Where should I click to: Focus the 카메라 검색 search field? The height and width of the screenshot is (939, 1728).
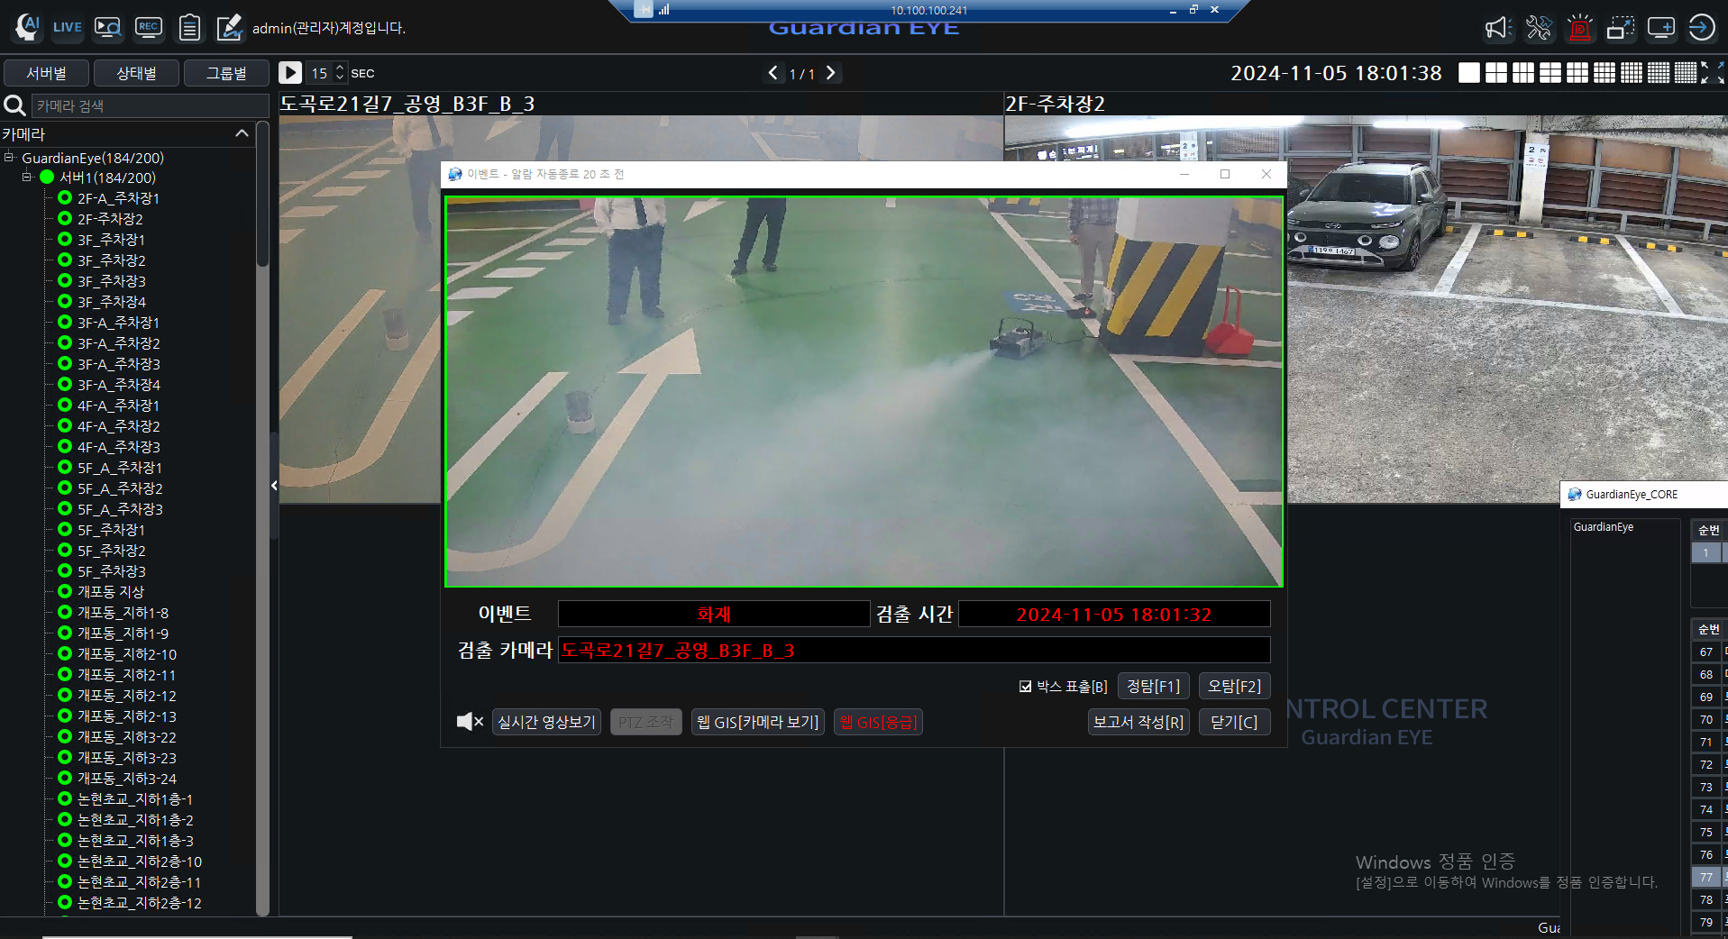[150, 105]
